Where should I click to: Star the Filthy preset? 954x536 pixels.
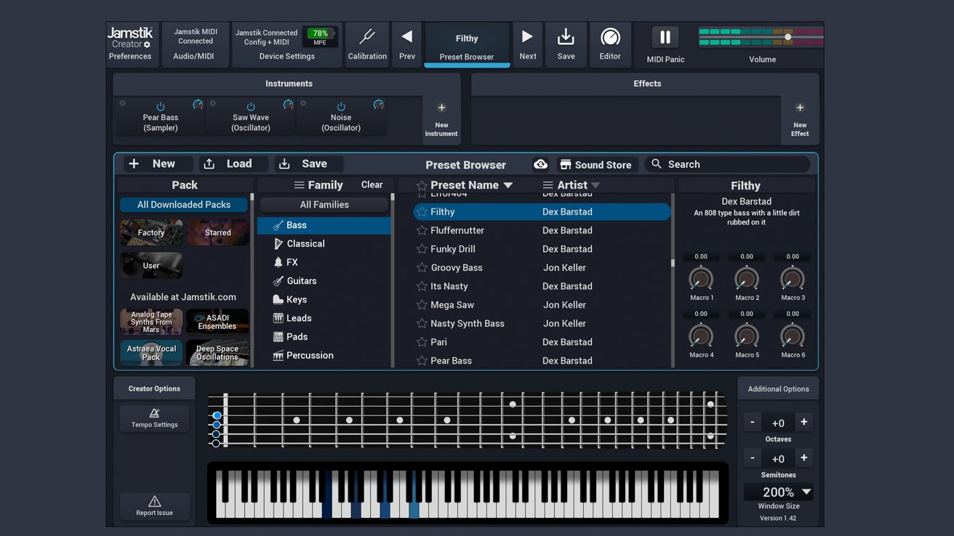click(x=422, y=212)
